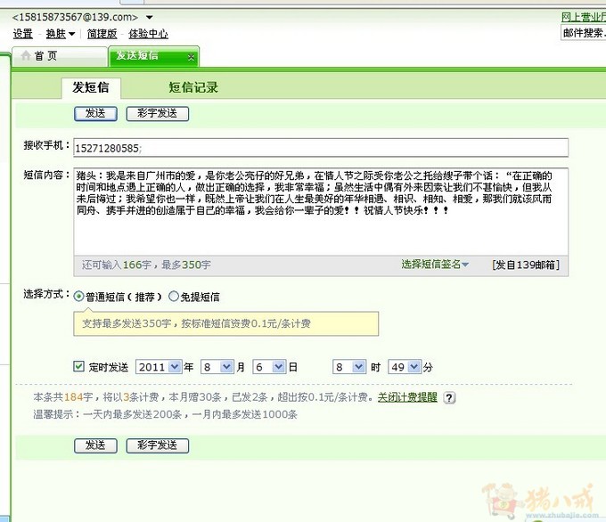Open 网上营业厅 link
The width and height of the screenshot is (606, 522).
[584, 17]
